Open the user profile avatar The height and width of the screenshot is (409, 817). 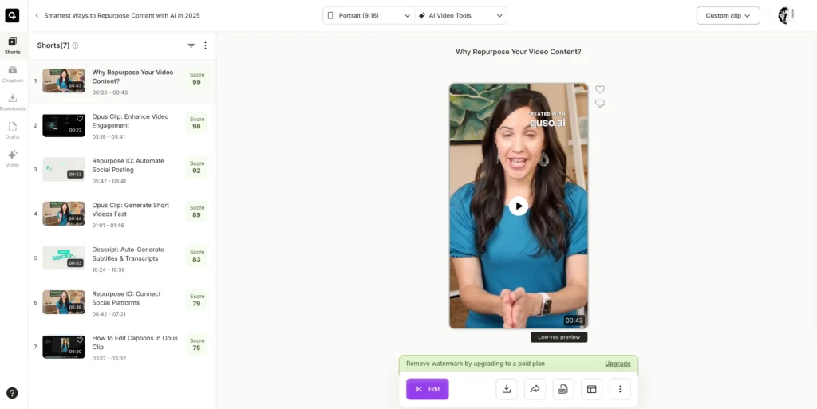[x=786, y=16]
